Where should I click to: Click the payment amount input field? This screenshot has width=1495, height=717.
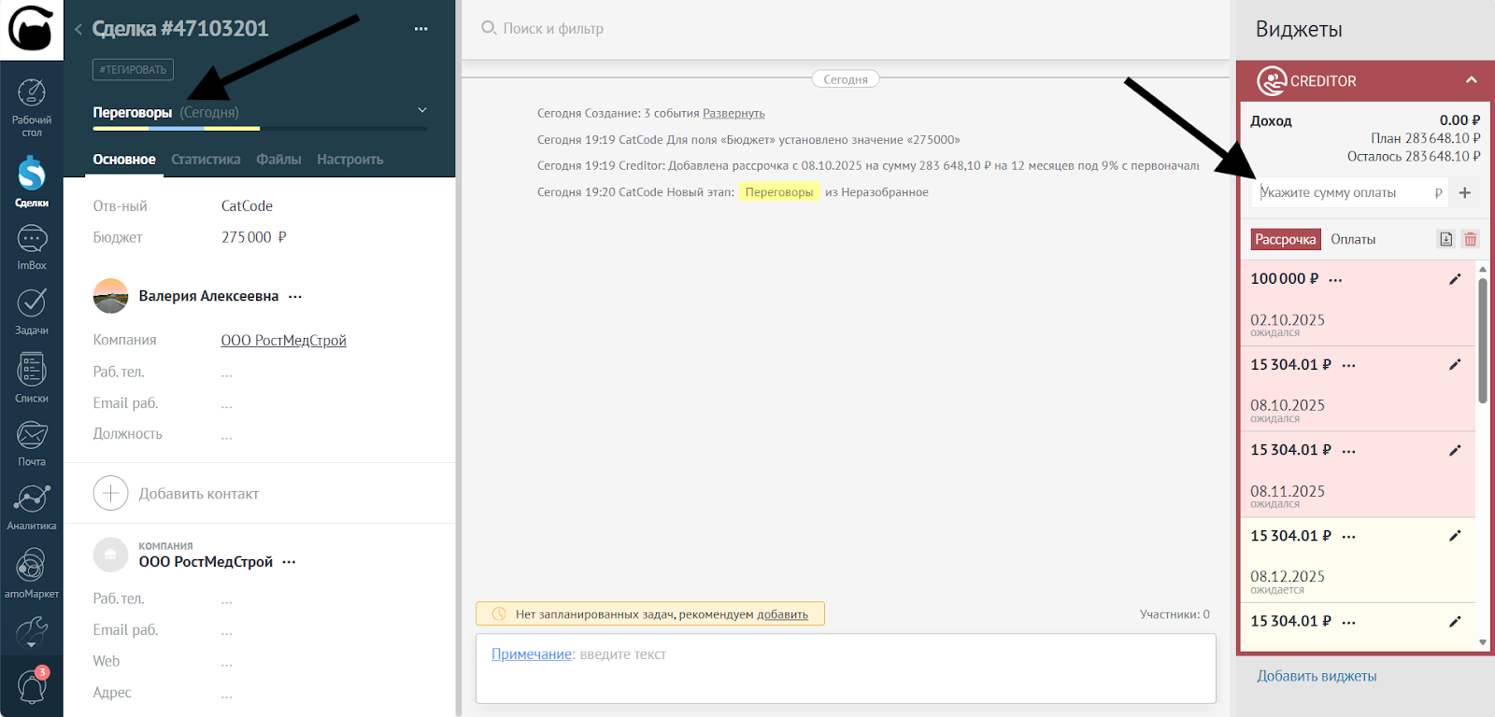pyautogui.click(x=1344, y=192)
